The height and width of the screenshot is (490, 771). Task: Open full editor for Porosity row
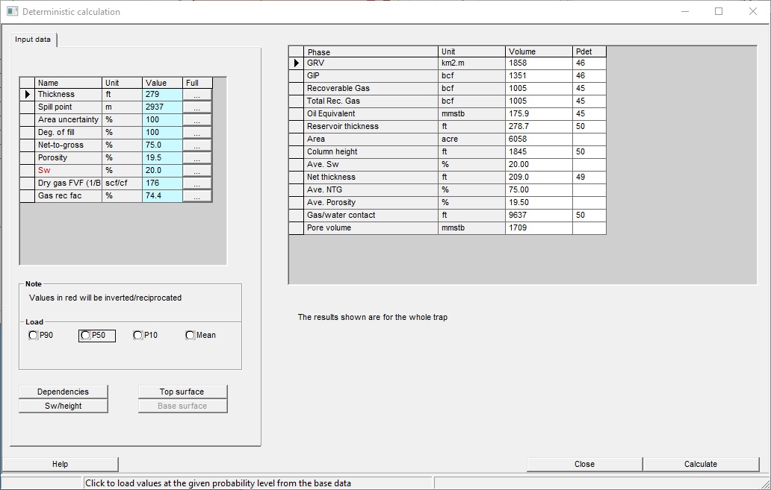pyautogui.click(x=196, y=159)
